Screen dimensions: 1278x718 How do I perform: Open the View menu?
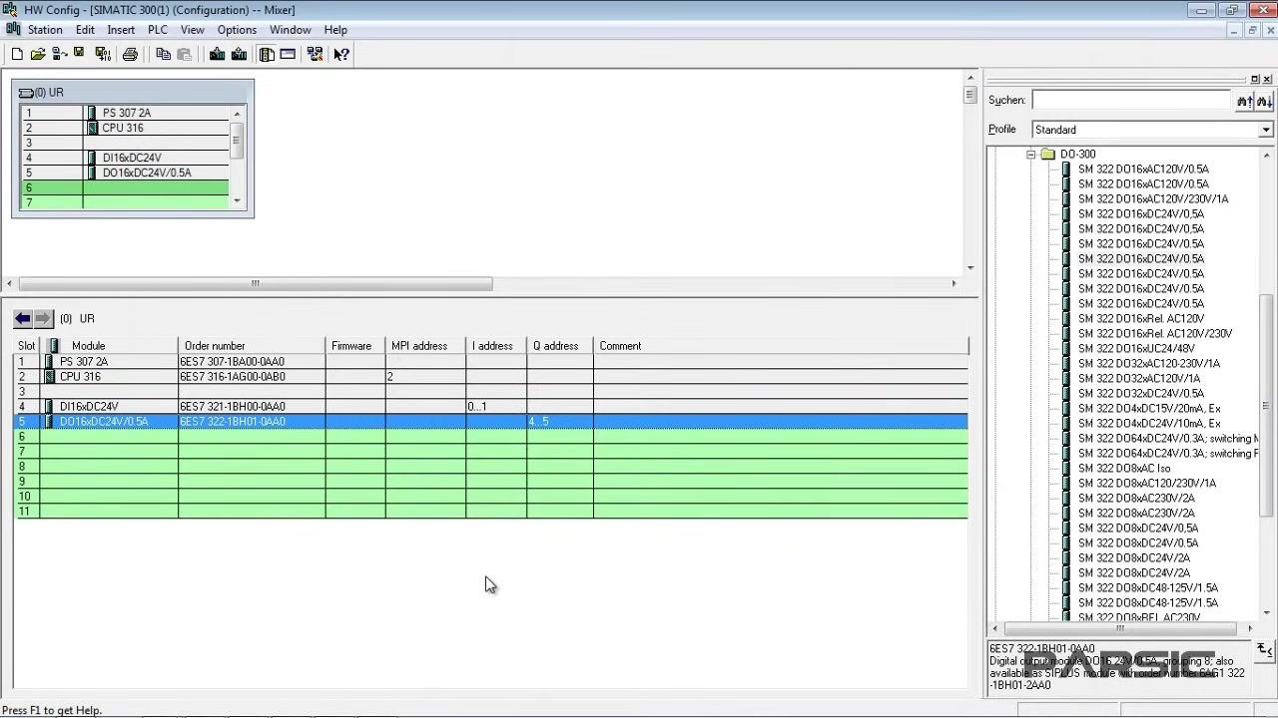(x=192, y=30)
